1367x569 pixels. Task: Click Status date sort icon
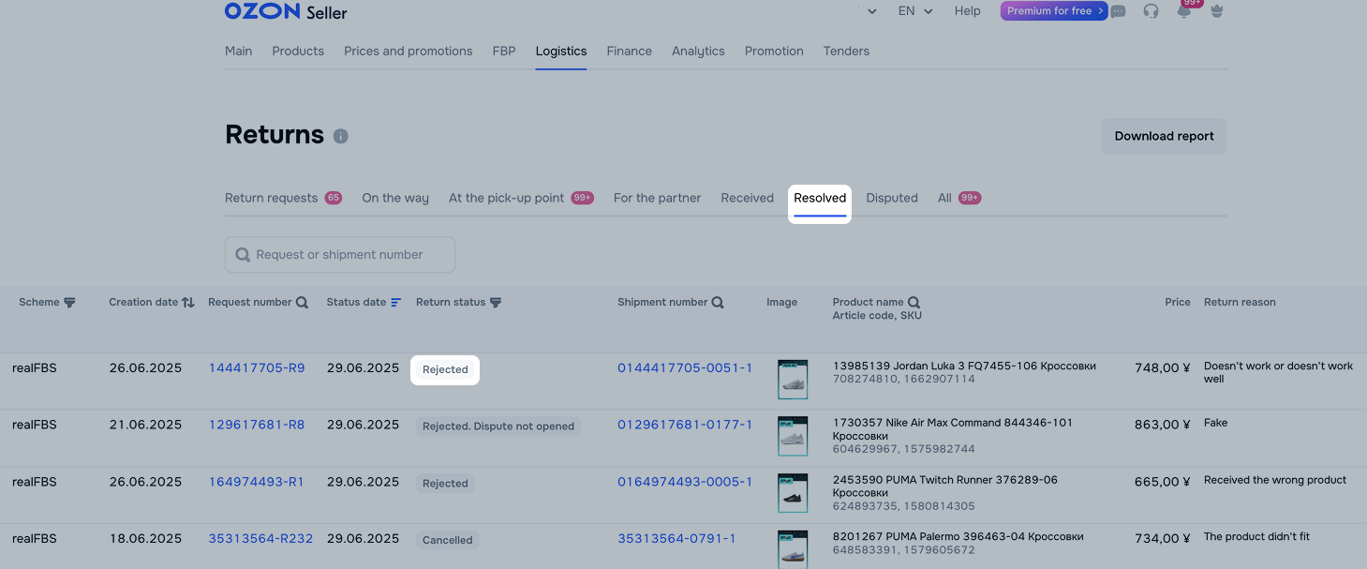coord(396,303)
